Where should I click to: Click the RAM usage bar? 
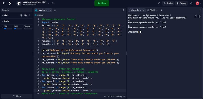point(18,29)
